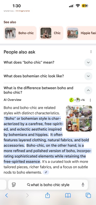Tap the link chip after boho elements
The image size is (96, 205).
pyautogui.click(x=46, y=172)
